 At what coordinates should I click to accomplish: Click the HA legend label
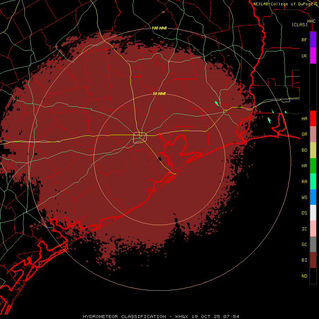[x=304, y=118]
